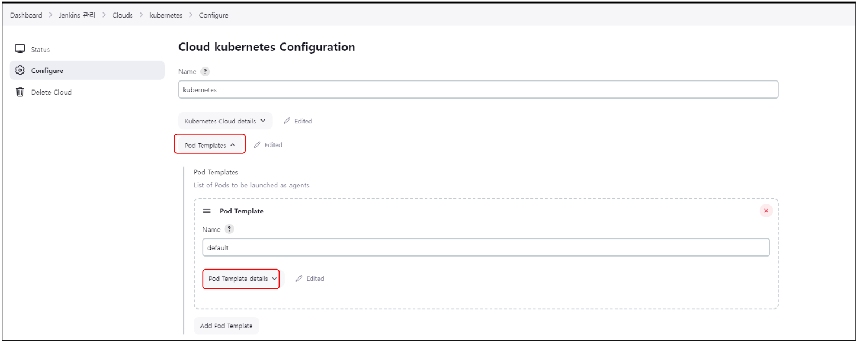Click the 'List of Pods to be launched as agents' text
The width and height of the screenshot is (857, 342).
[x=251, y=185]
